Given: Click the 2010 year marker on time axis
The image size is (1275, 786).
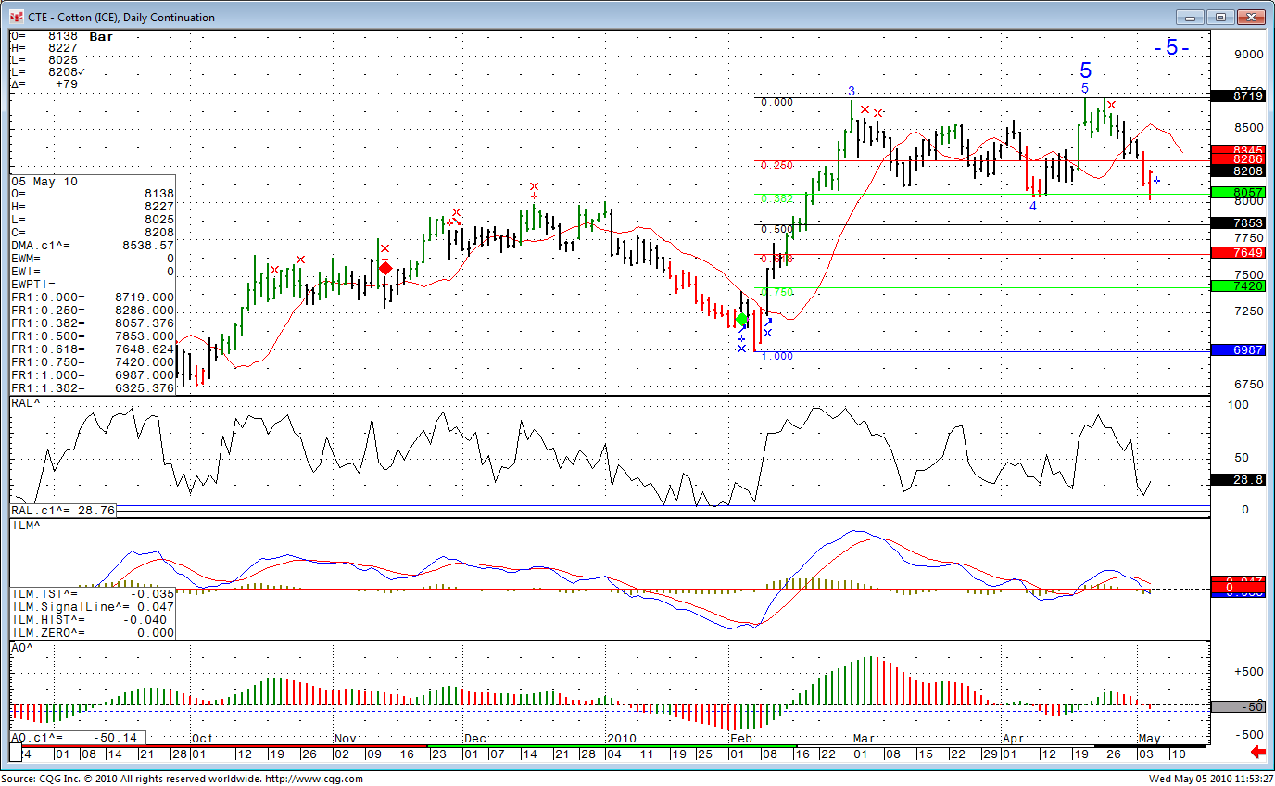Looking at the screenshot, I should point(619,739).
